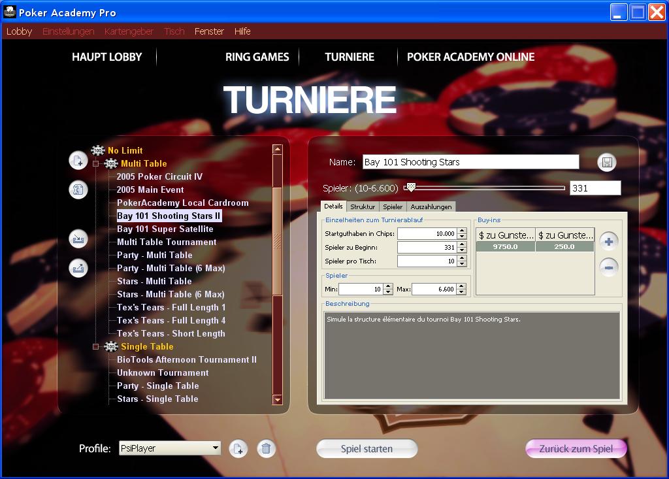Click the Spieler count slider handle
The height and width of the screenshot is (479, 669).
pyautogui.click(x=411, y=187)
